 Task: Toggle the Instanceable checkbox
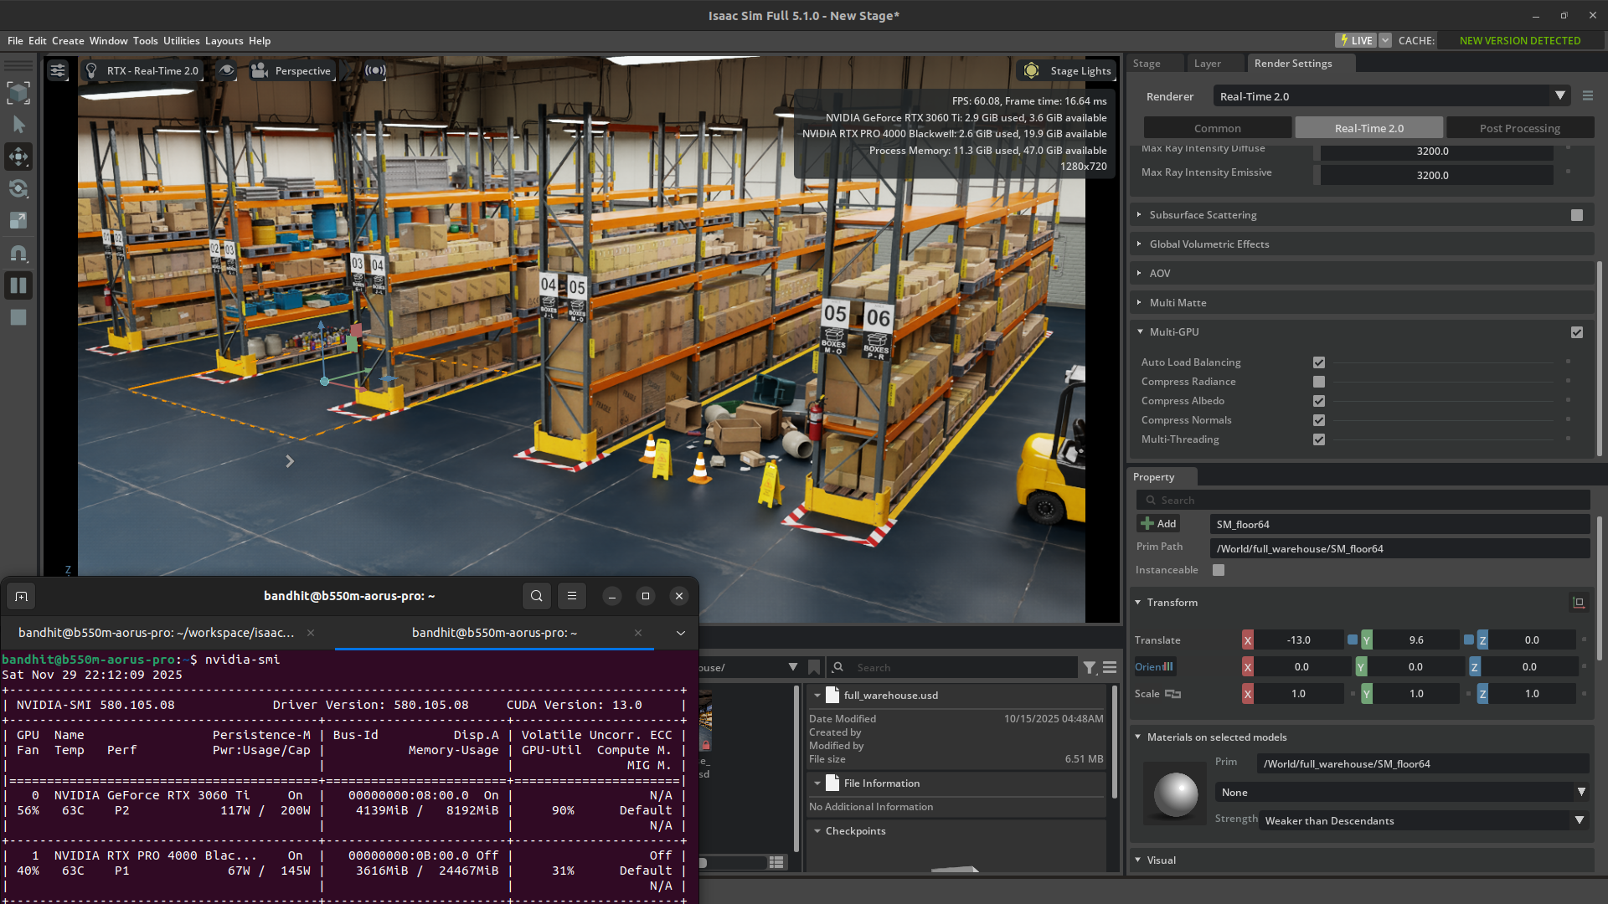click(x=1219, y=570)
